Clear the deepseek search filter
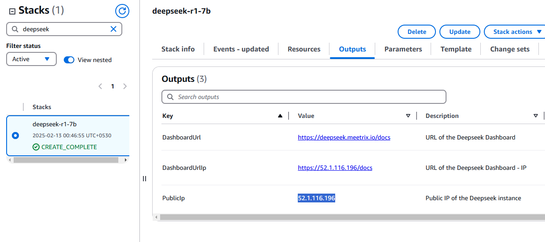 tap(113, 29)
